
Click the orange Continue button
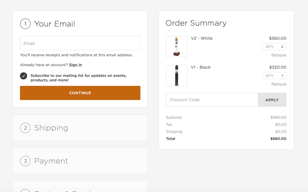tap(80, 93)
